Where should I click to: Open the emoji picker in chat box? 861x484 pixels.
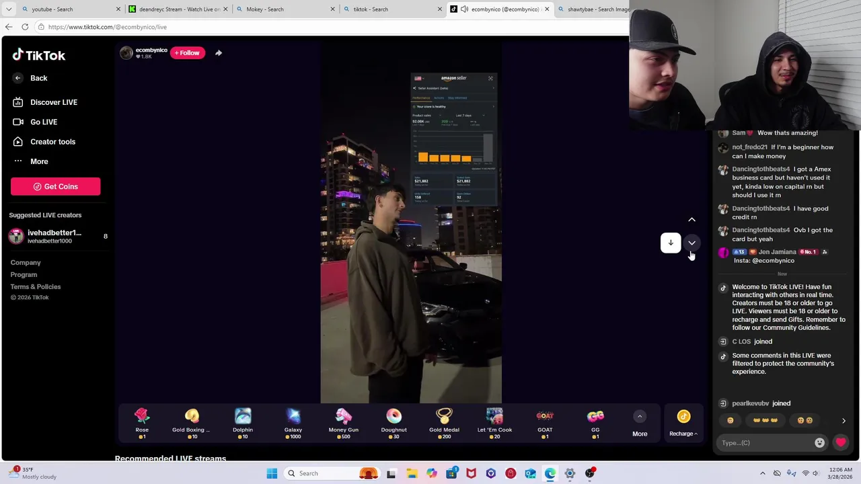tap(819, 443)
